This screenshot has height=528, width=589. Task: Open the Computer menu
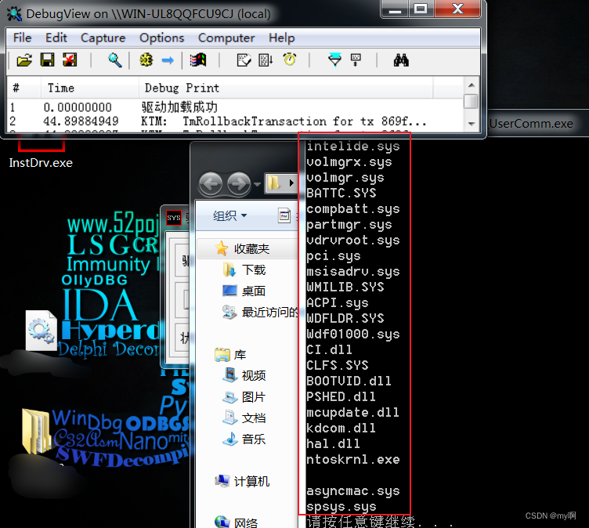226,38
